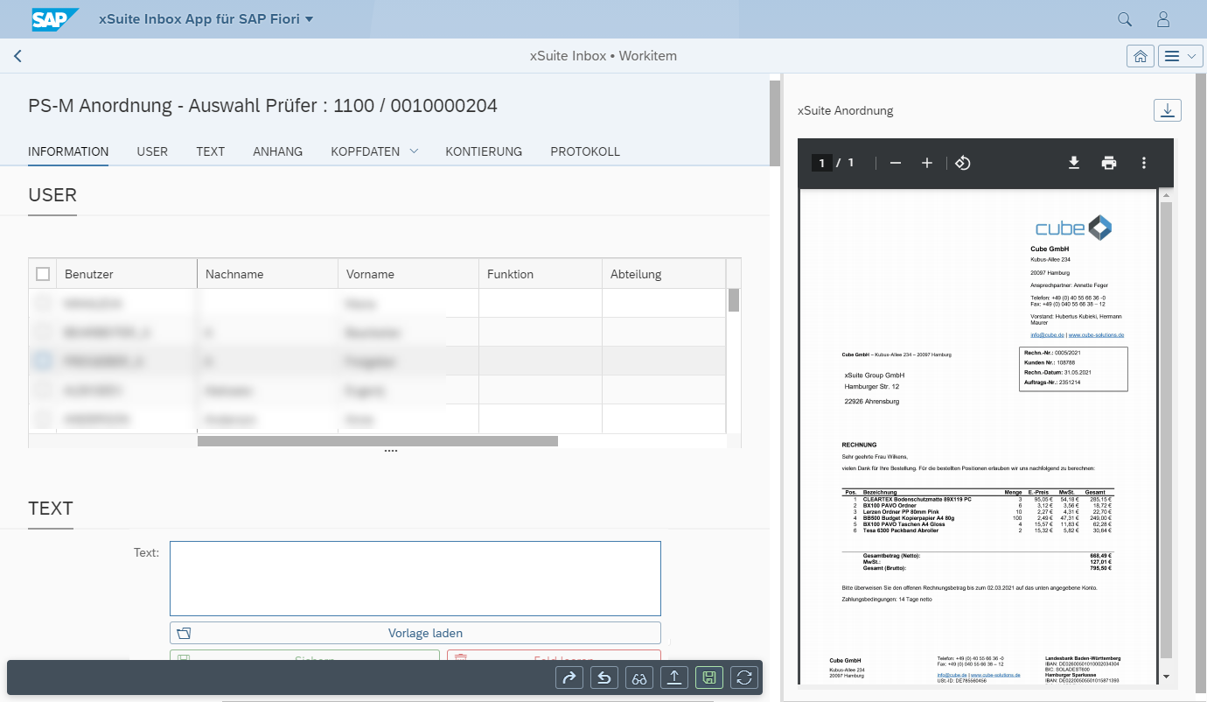Viewport: 1207px width, 702px height.
Task: Zoom in on the invoice PDF
Action: [x=926, y=163]
